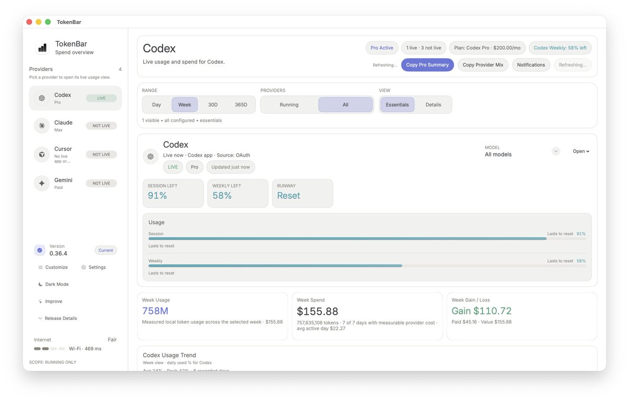
Task: Click the Codex provider icon in sidebar
Action: (41, 98)
